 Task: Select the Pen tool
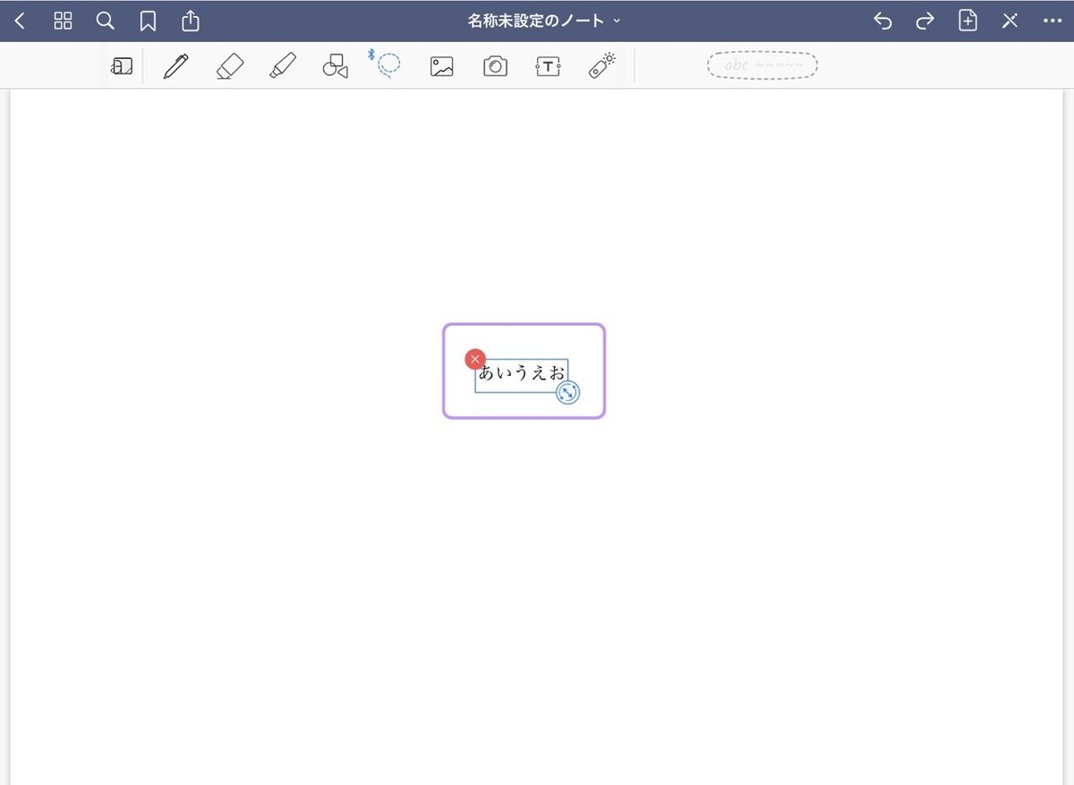(176, 66)
